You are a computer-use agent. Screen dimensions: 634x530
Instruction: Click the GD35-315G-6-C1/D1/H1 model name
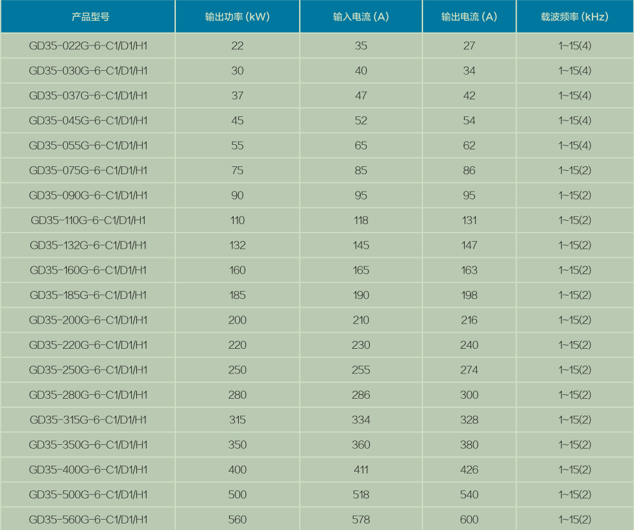[x=88, y=420]
